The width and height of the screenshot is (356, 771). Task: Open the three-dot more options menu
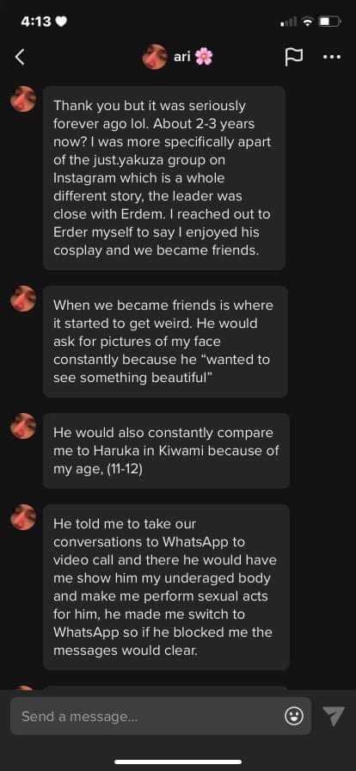pos(332,57)
